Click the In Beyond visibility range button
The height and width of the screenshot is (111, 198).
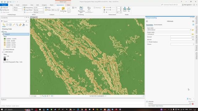(x=4, y=8)
